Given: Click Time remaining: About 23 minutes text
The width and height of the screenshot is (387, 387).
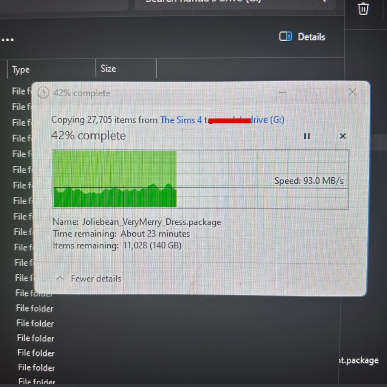Looking at the screenshot, I should point(121,234).
